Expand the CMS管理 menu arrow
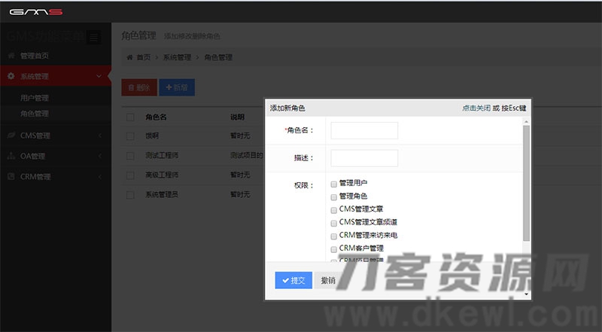The width and height of the screenshot is (602, 332). pos(99,136)
